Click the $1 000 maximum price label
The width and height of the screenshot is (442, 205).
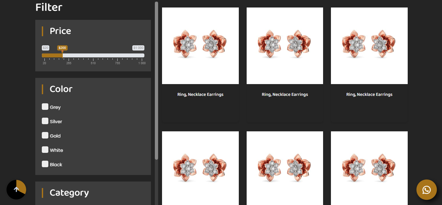[x=138, y=48]
